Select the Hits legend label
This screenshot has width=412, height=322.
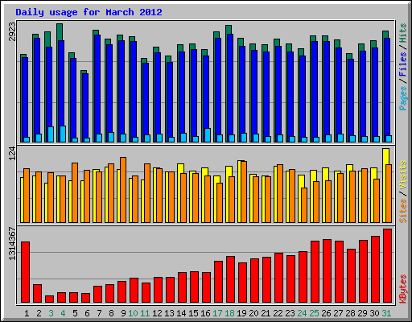(x=403, y=33)
